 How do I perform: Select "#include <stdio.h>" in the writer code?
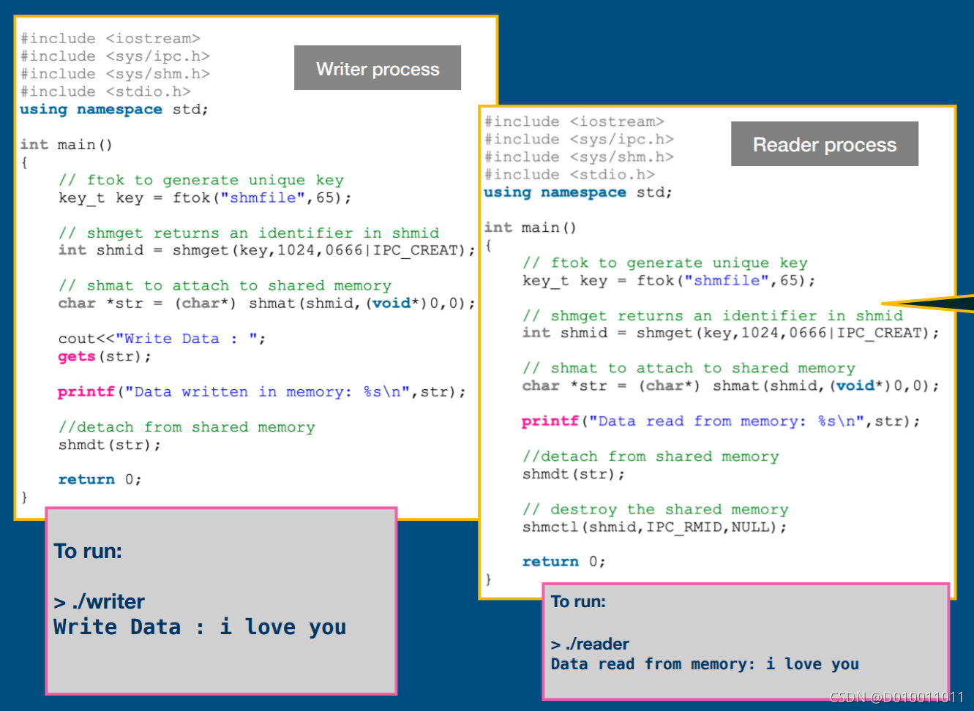(x=105, y=91)
